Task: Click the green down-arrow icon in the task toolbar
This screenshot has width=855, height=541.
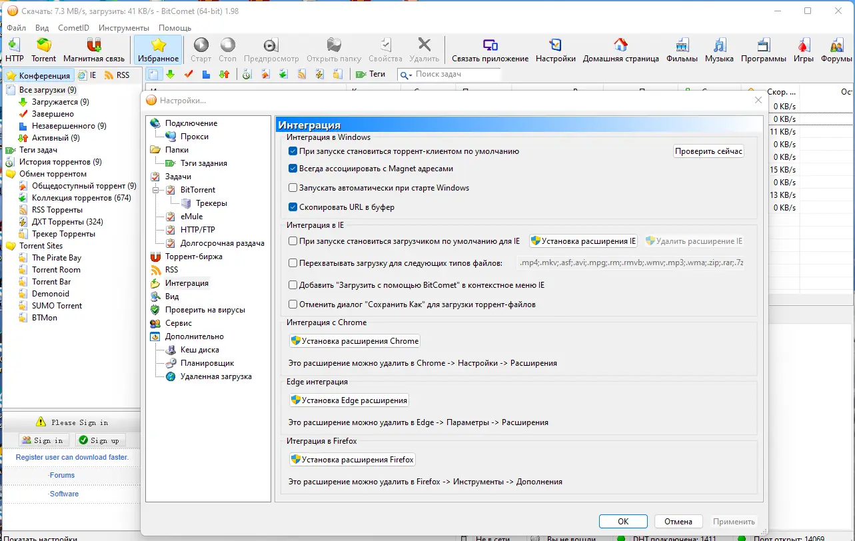Action: pos(171,75)
